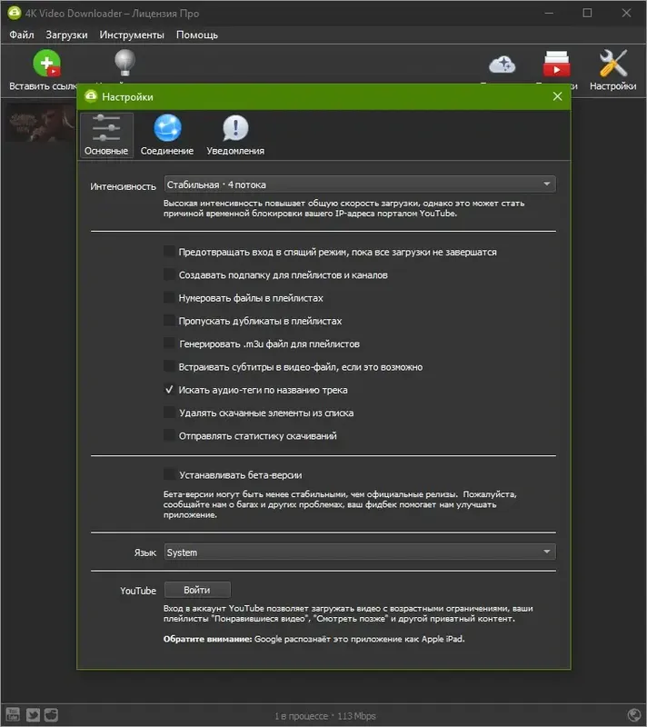Click the cloud import icon in toolbar

pyautogui.click(x=503, y=65)
